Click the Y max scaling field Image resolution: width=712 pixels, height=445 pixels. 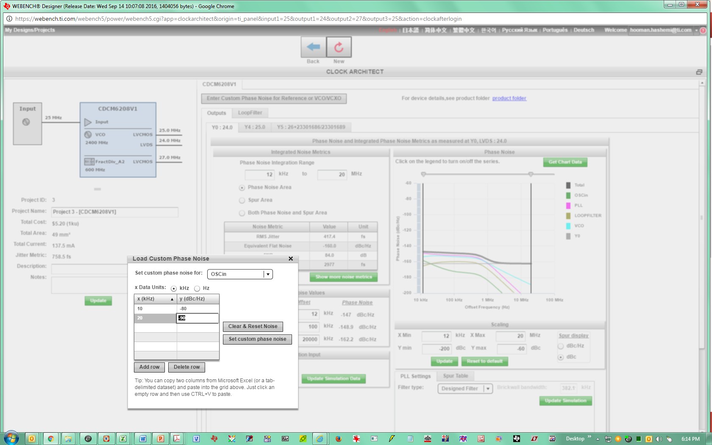click(512, 349)
